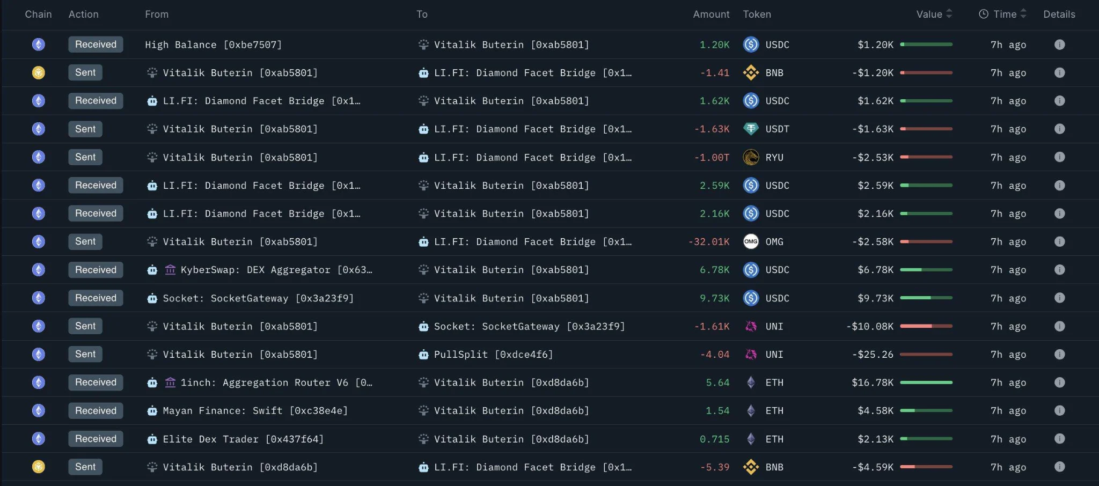Click the Token column header
This screenshot has width=1099, height=486.
pos(757,14)
